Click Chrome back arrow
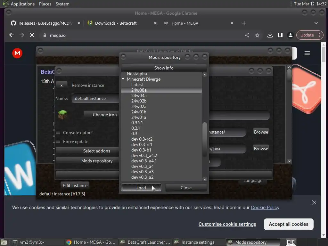 click(x=12, y=35)
